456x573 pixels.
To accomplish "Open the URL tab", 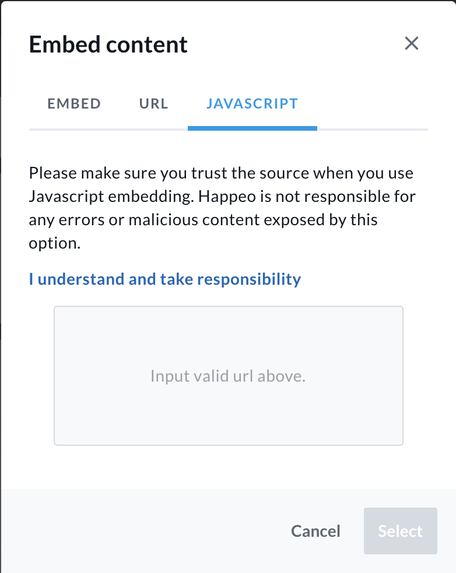I will point(154,104).
